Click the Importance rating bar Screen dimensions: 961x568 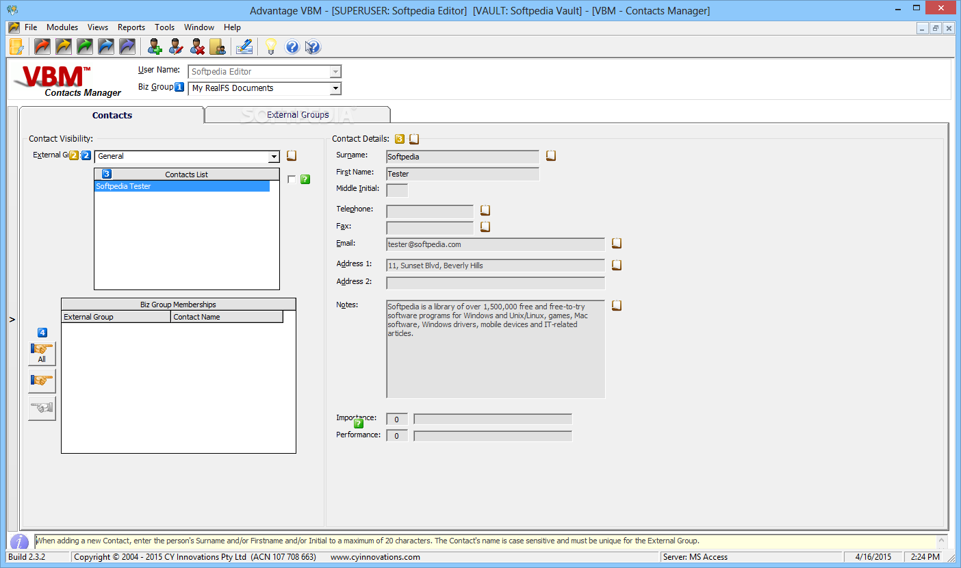click(x=493, y=419)
